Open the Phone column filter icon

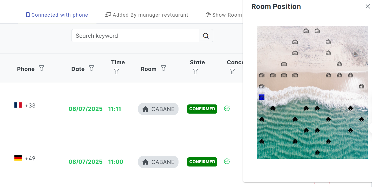pyautogui.click(x=42, y=68)
